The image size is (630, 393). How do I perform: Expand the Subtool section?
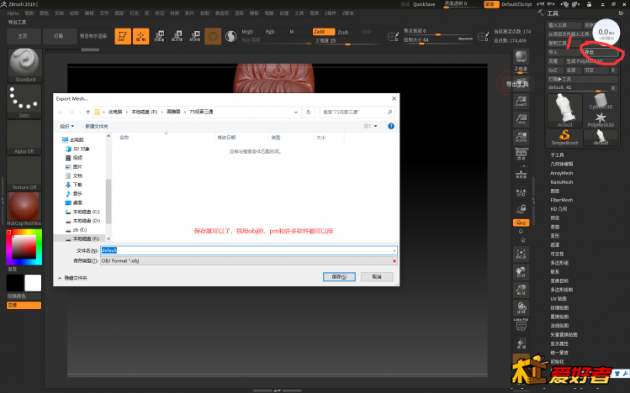click(558, 155)
